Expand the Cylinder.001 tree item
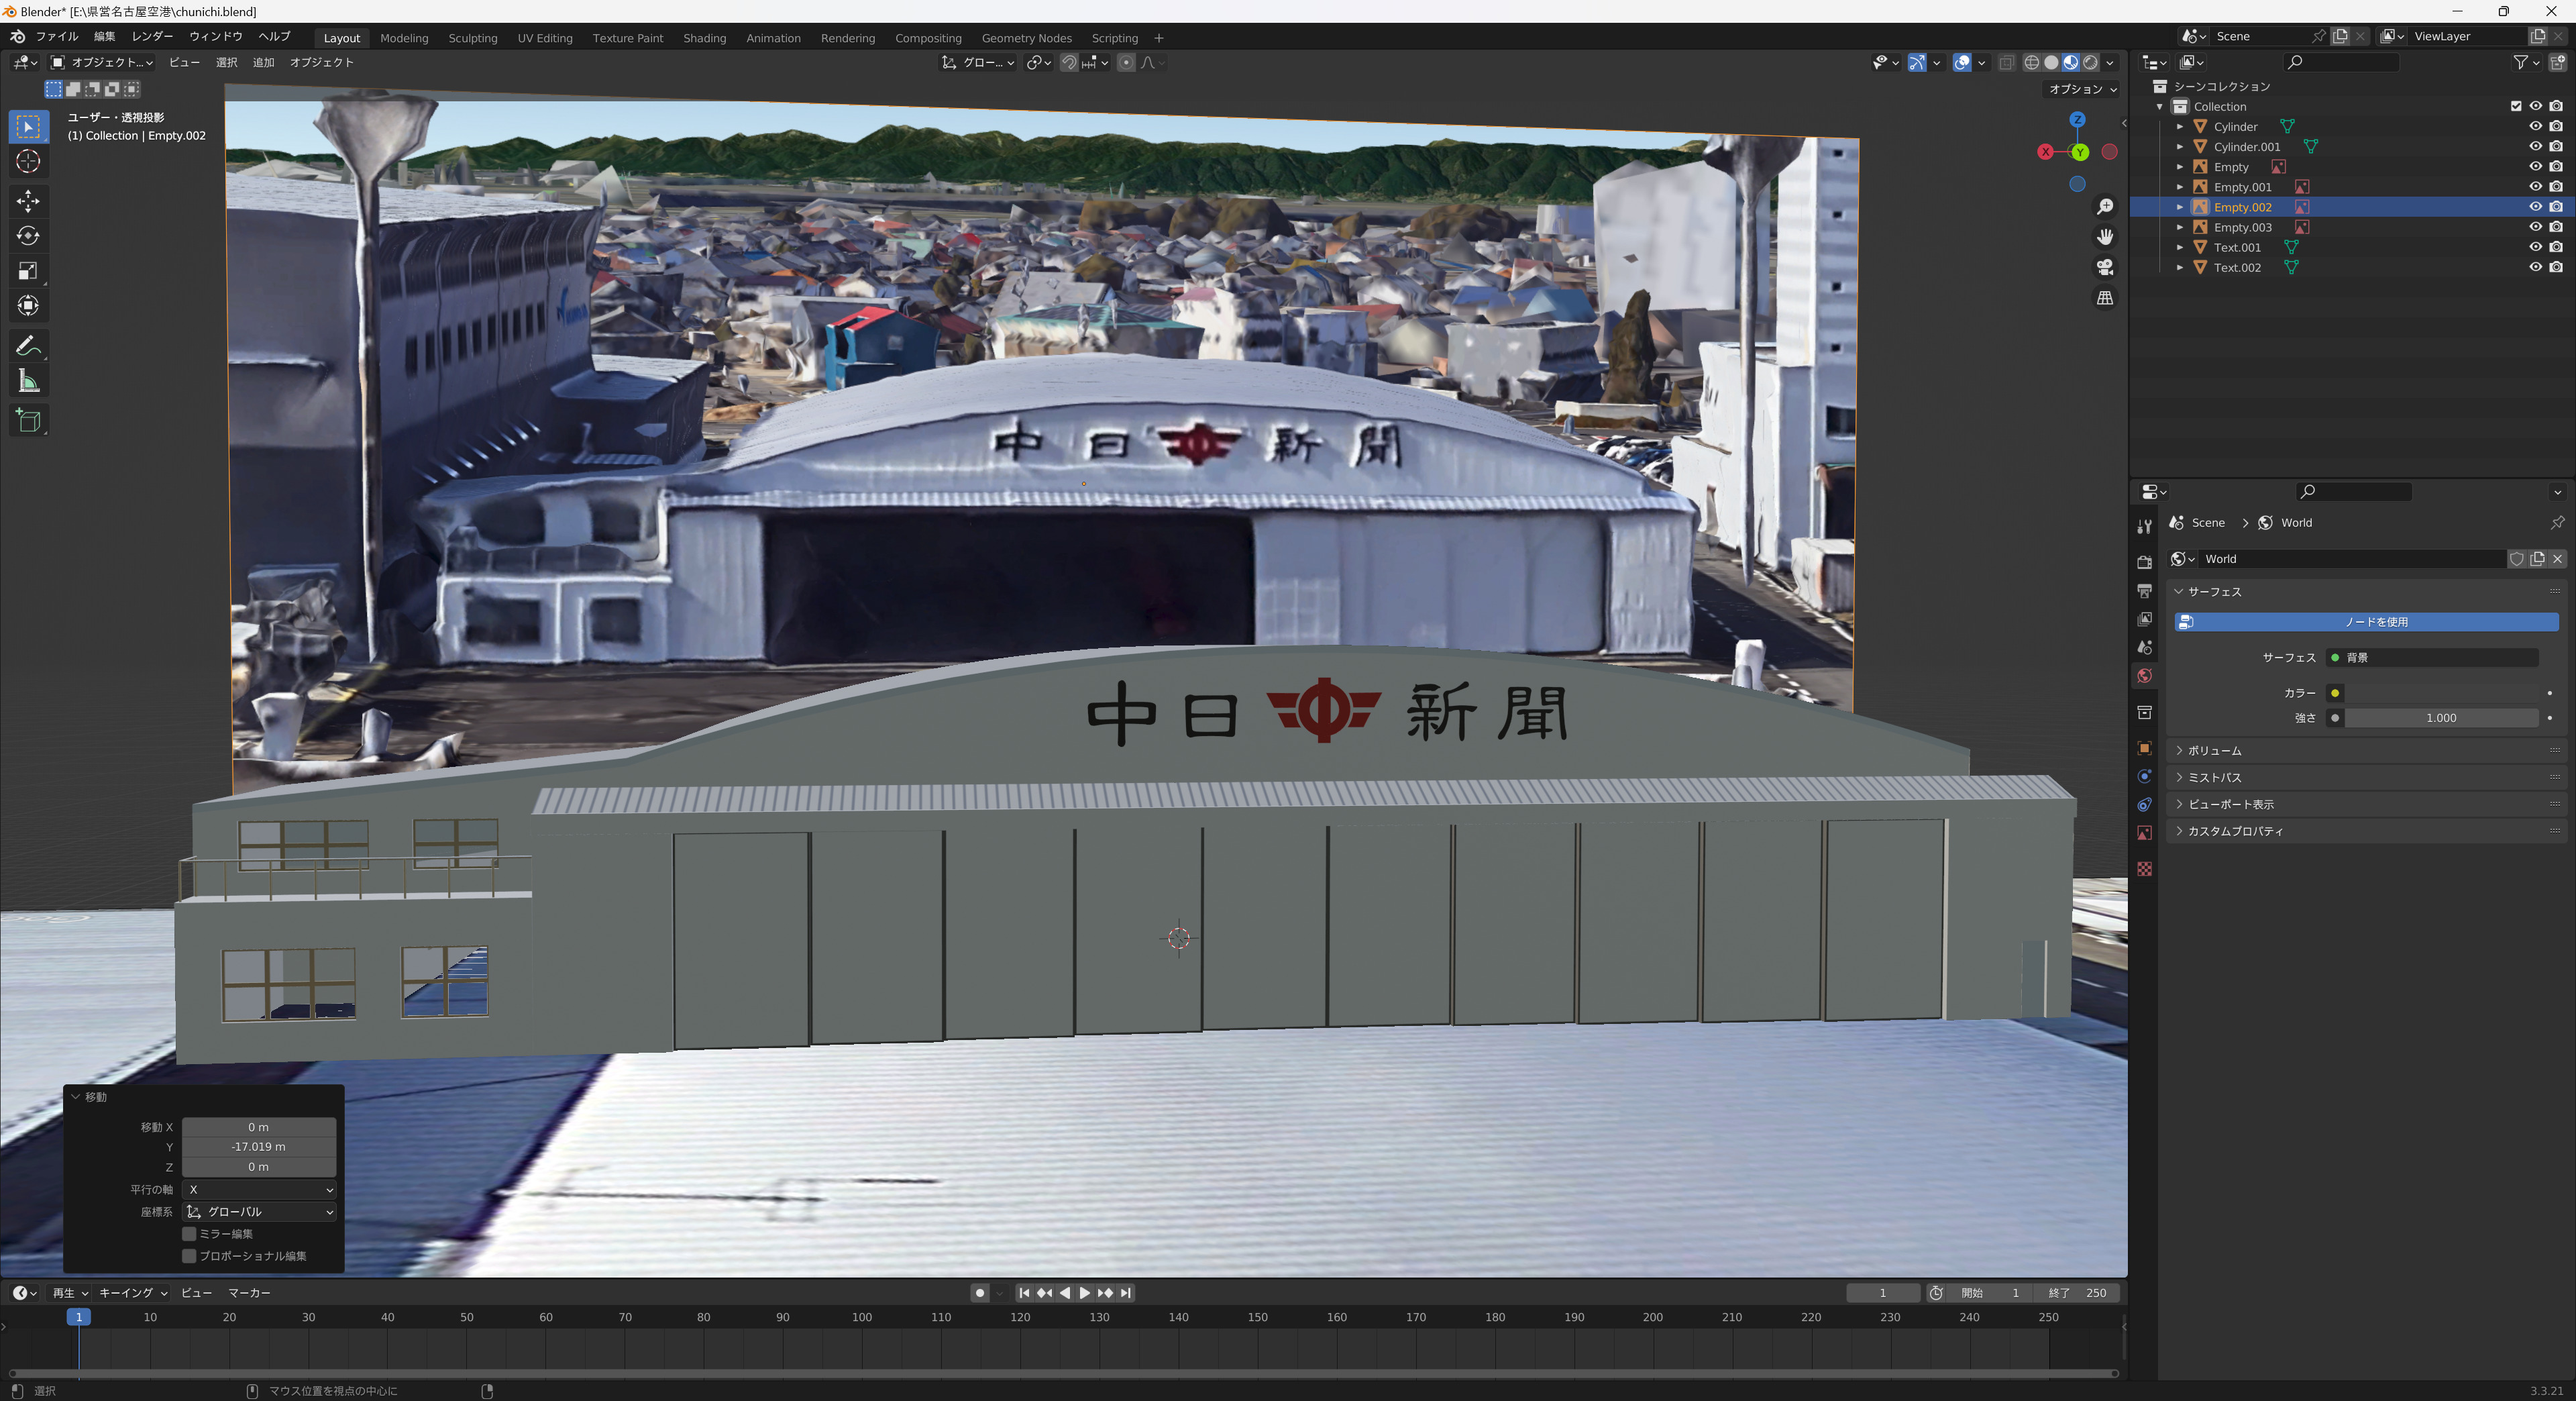Image resolution: width=2576 pixels, height=1401 pixels. (x=2180, y=147)
